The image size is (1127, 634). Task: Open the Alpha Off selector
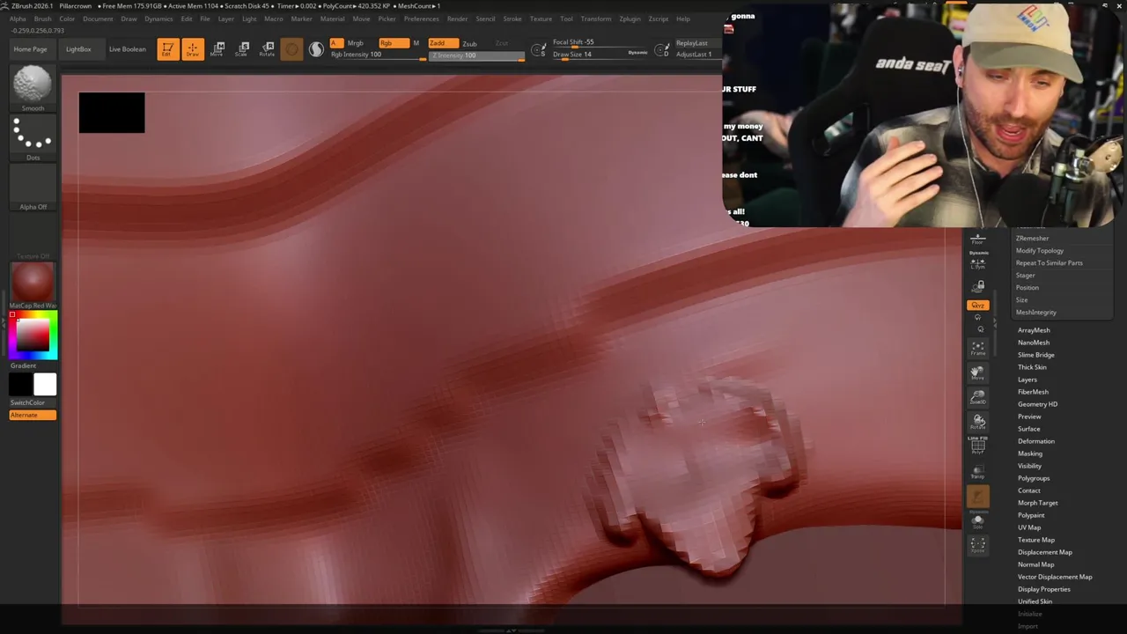click(33, 187)
